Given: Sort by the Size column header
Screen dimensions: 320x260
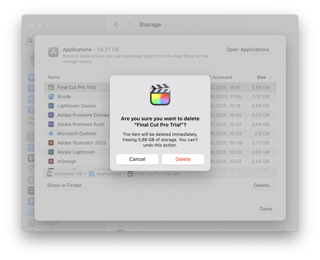Looking at the screenshot, I should (x=261, y=77).
